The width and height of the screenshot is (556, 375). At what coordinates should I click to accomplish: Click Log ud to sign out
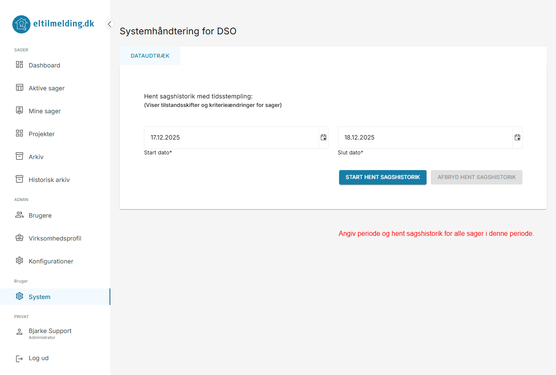(39, 358)
